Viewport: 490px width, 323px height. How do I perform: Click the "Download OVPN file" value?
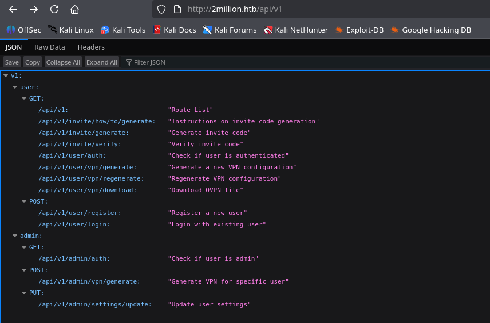(x=206, y=190)
